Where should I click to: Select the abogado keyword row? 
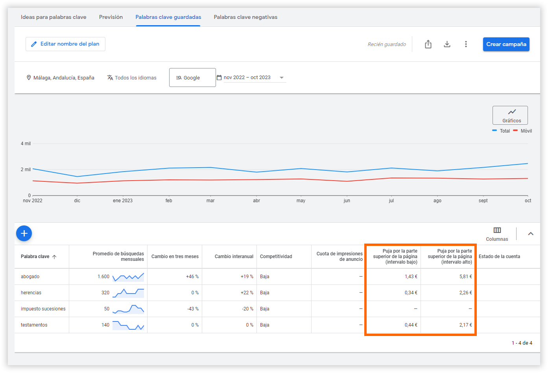click(x=30, y=277)
